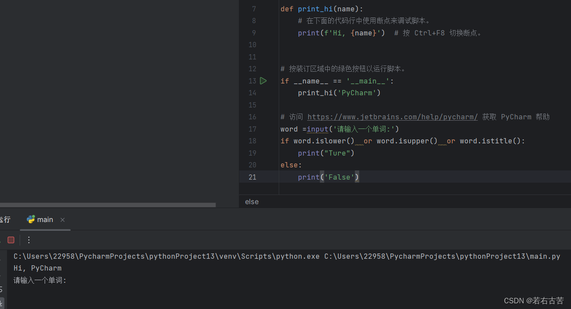The width and height of the screenshot is (571, 309).
Task: Click the "if __name__ == '__main__':" line
Action: point(337,81)
